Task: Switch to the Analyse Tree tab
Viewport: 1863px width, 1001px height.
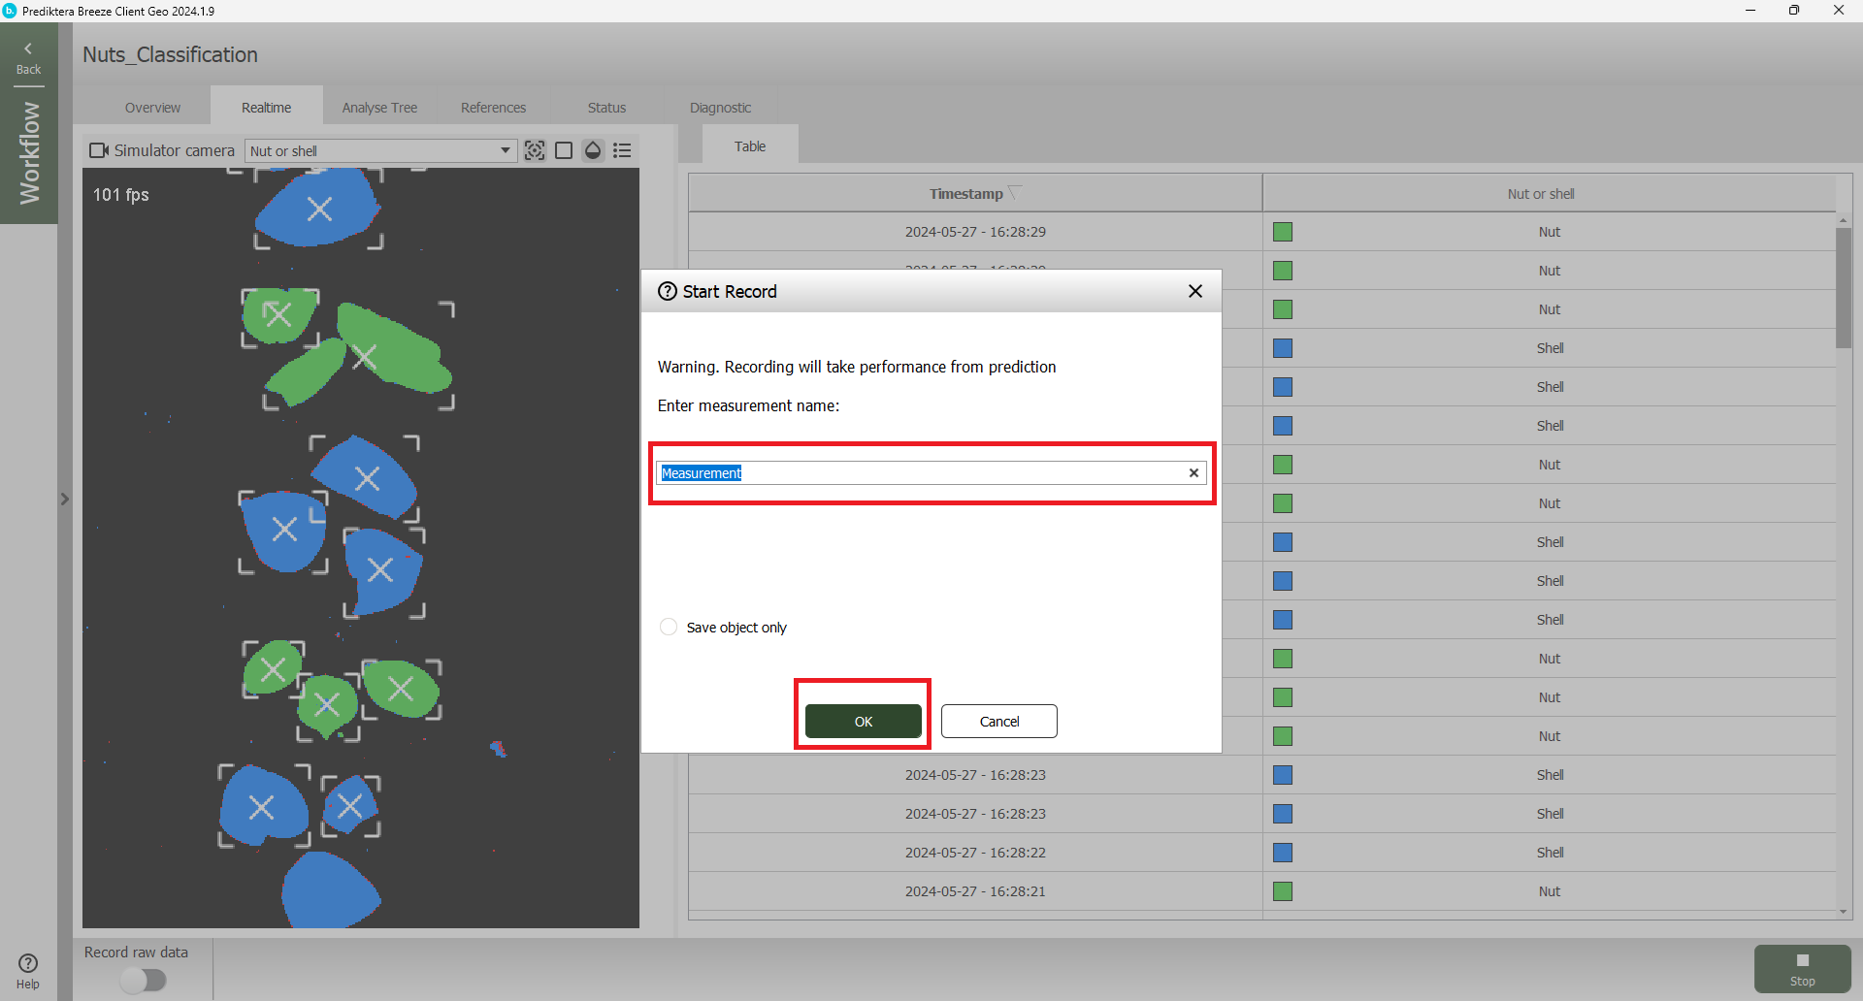Action: point(379,108)
